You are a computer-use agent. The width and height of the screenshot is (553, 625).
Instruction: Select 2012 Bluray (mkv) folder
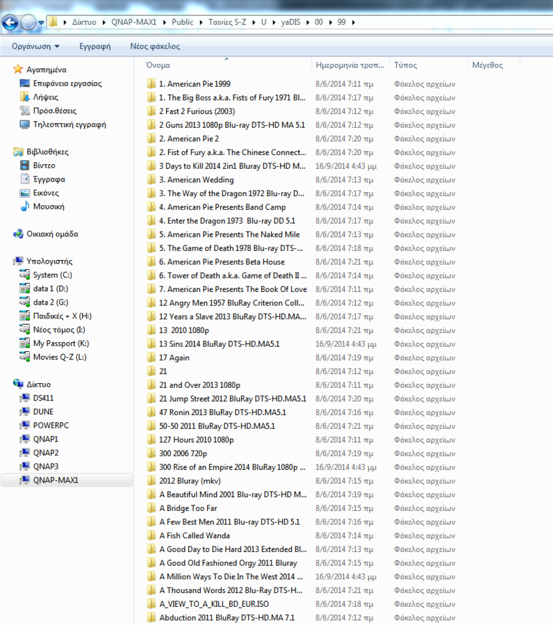[190, 480]
